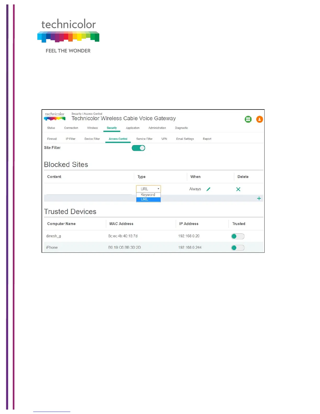320x414 pixels.
Task: Click the pencil edit icon beside Always
Action: coord(208,189)
